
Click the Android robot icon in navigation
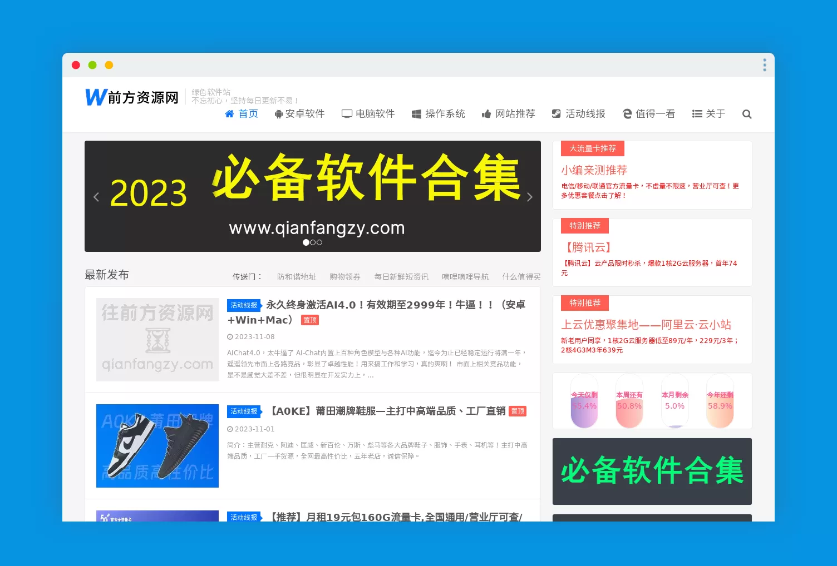[x=278, y=113]
